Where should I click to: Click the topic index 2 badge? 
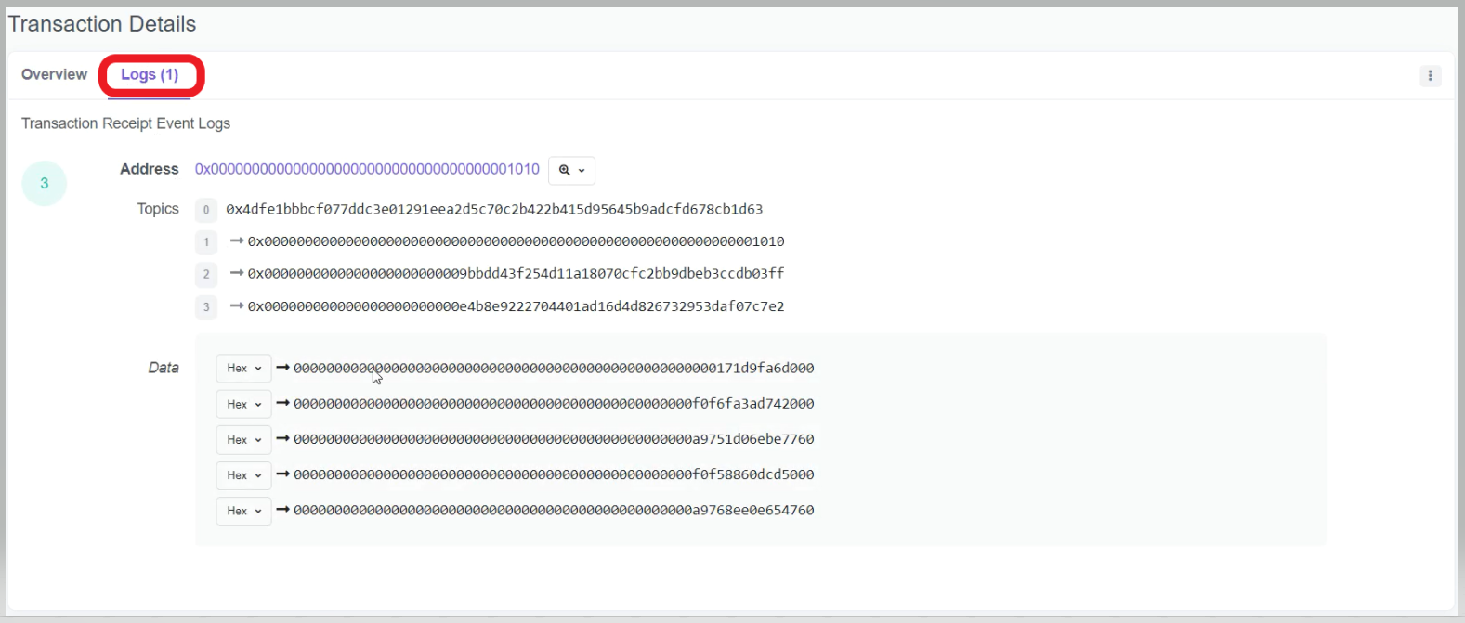(x=206, y=274)
